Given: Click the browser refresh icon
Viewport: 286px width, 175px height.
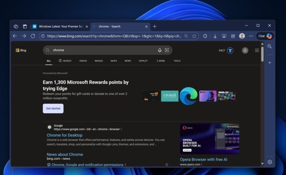Looking at the screenshot, I should (x=33, y=36).
